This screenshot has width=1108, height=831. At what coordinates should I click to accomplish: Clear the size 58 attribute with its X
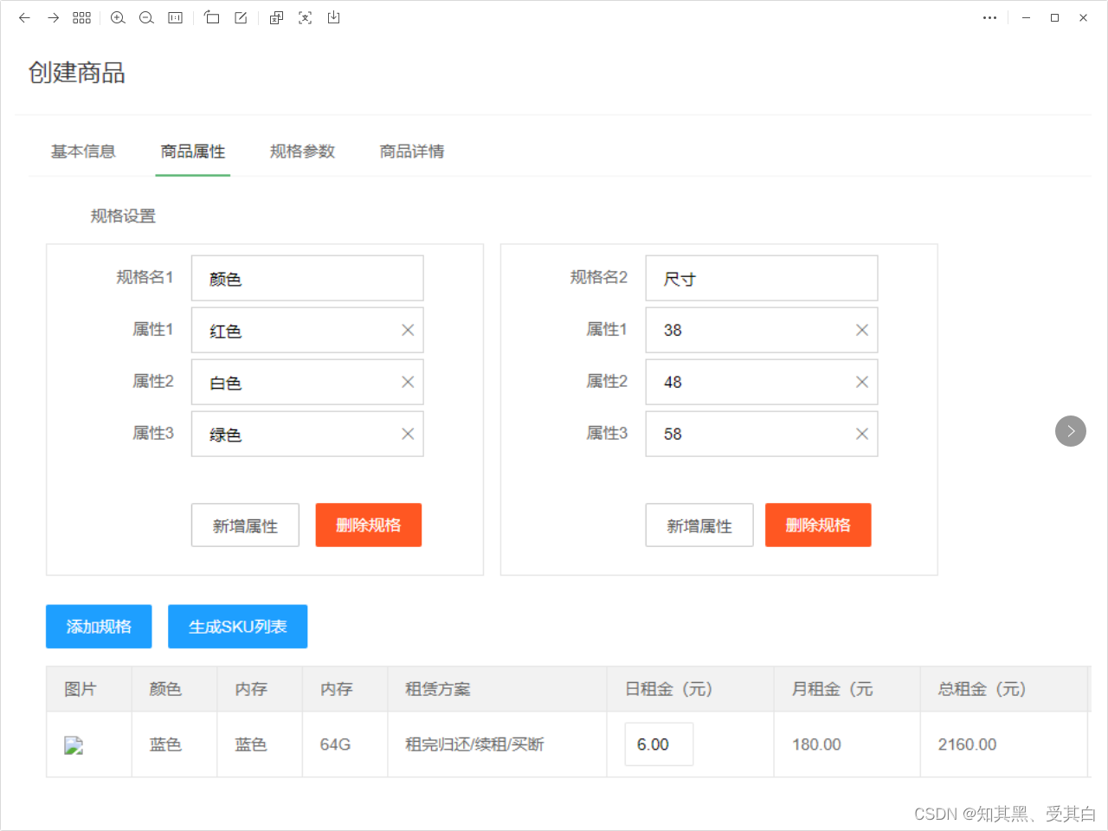coord(862,434)
